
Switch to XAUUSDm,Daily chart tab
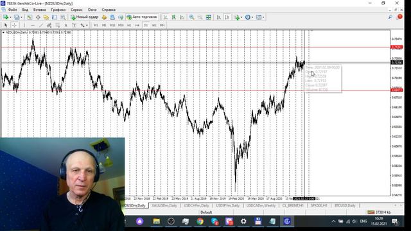pos(164,205)
